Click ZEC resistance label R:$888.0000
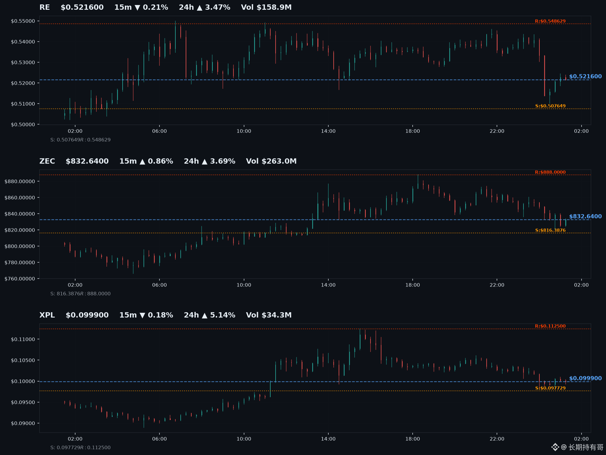The width and height of the screenshot is (606, 455). [x=550, y=172]
